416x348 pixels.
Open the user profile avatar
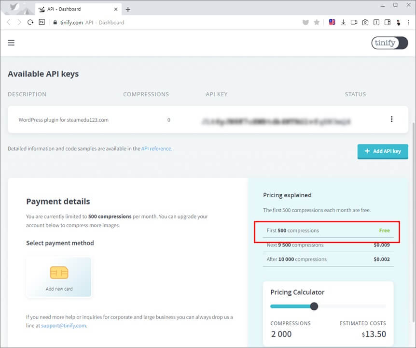(398, 22)
